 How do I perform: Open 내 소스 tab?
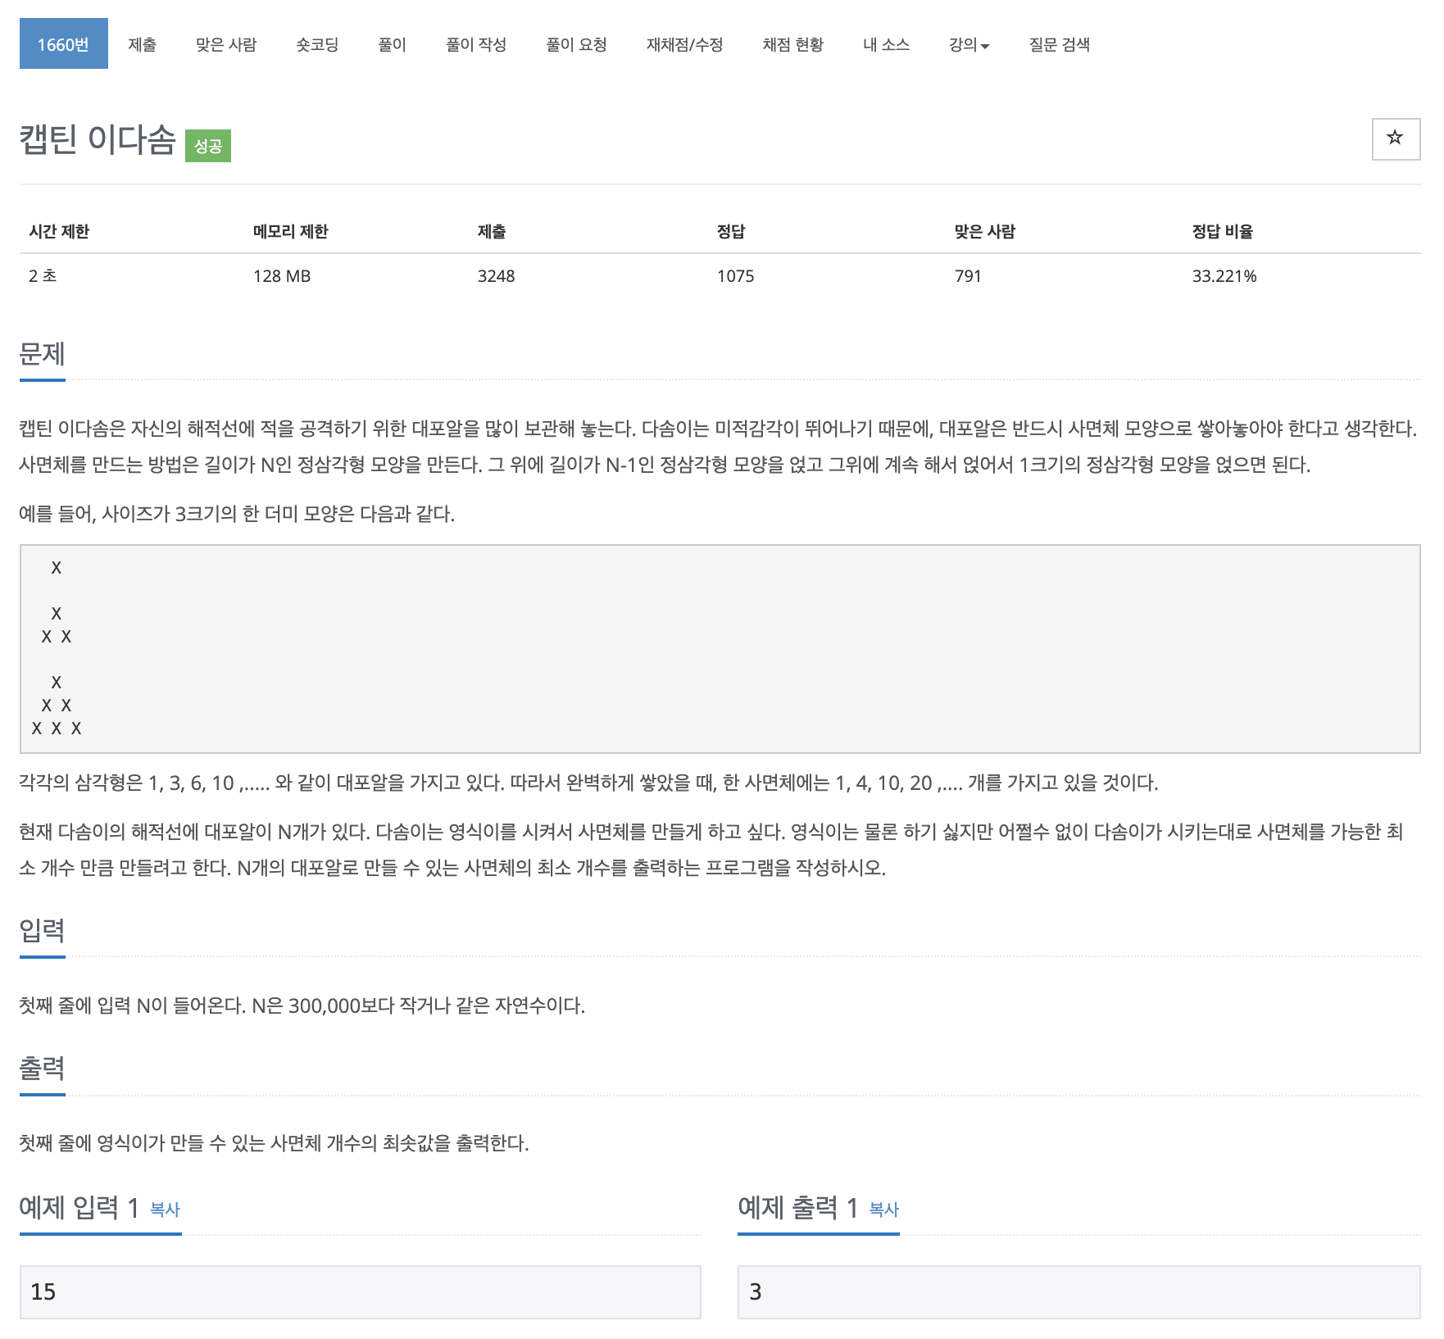pos(887,44)
